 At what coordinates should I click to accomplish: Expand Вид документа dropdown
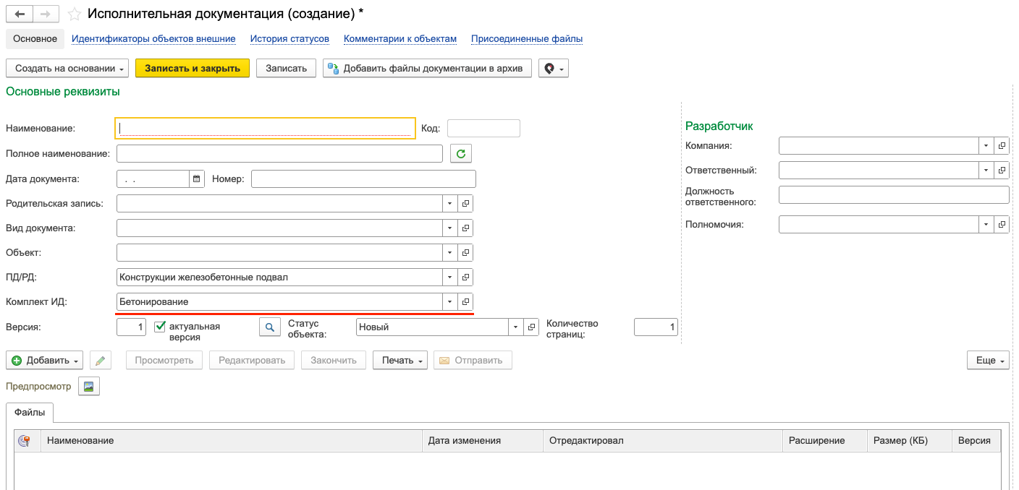coord(449,228)
